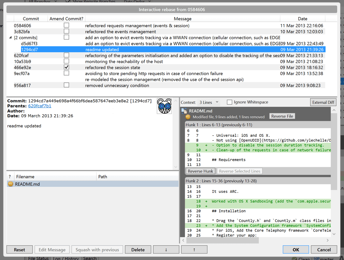Click added line 9 about session duration tracking
This screenshot has width=344, height=260.
258,145
